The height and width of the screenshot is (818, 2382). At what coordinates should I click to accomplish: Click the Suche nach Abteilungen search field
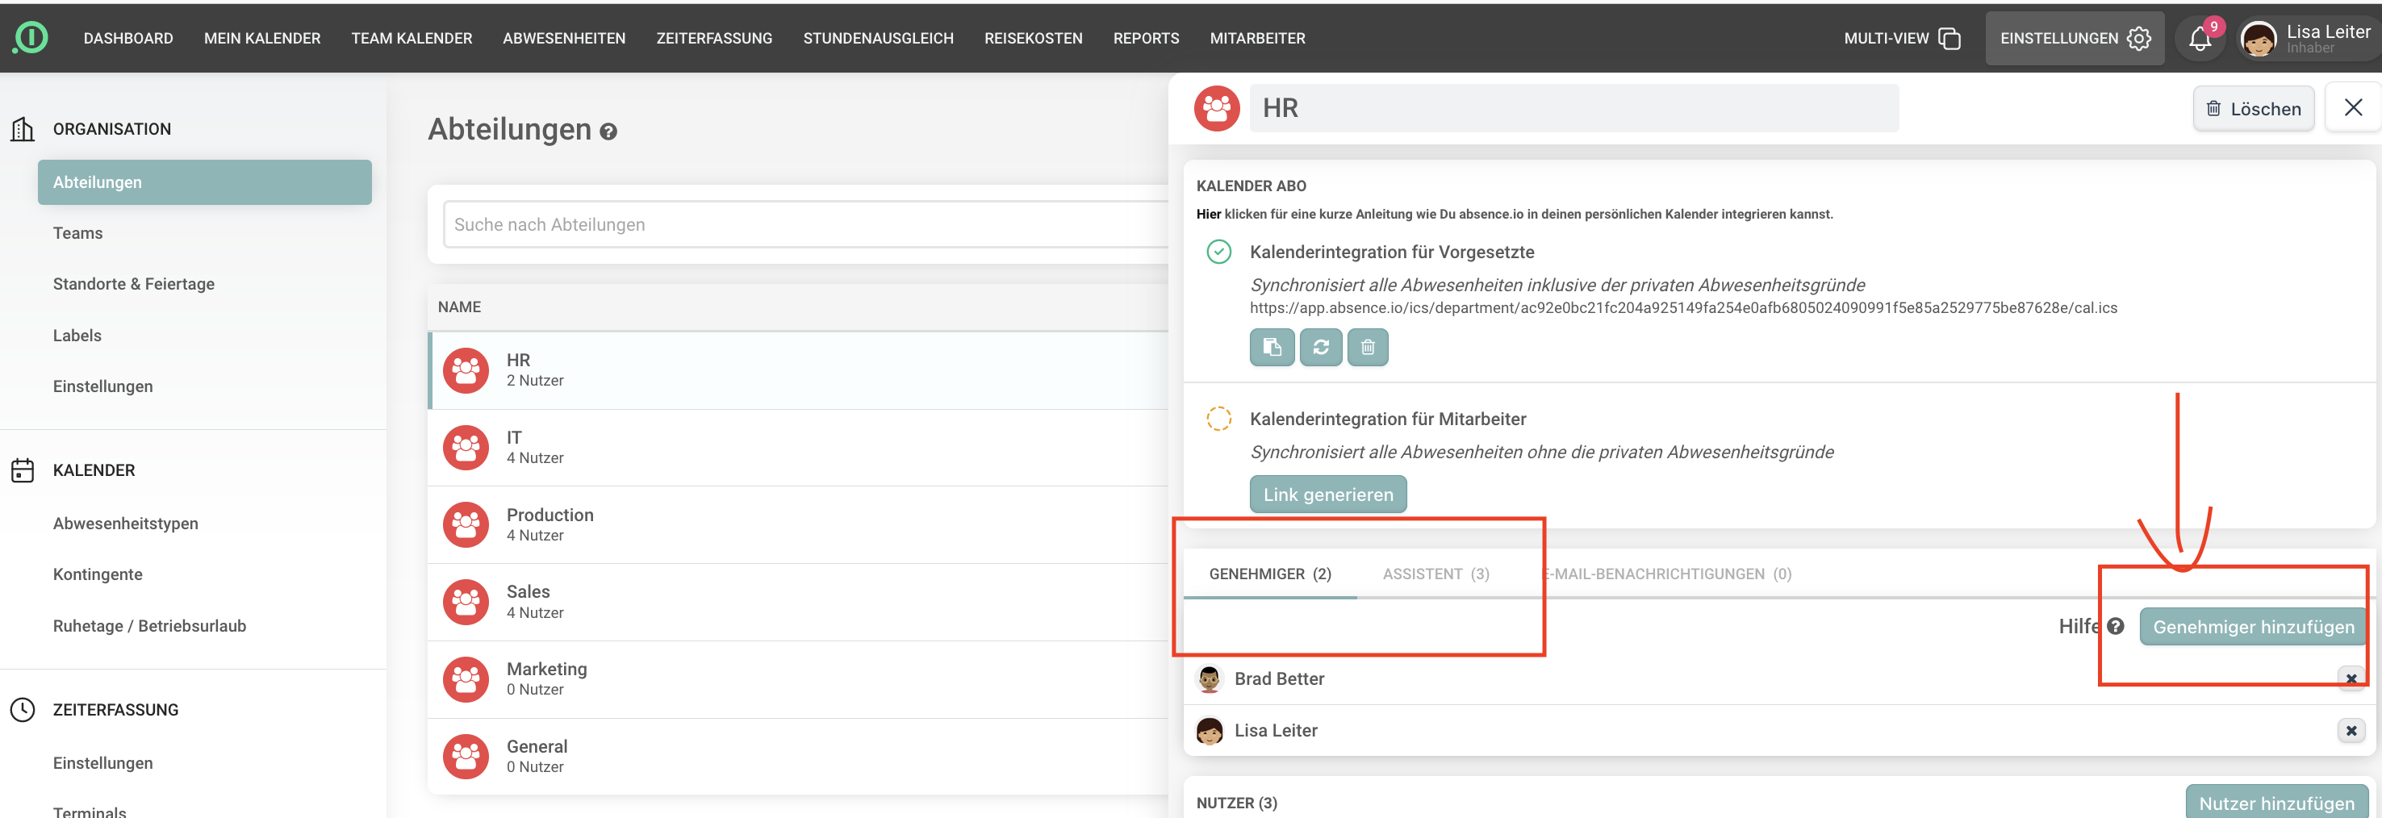pyautogui.click(x=805, y=224)
